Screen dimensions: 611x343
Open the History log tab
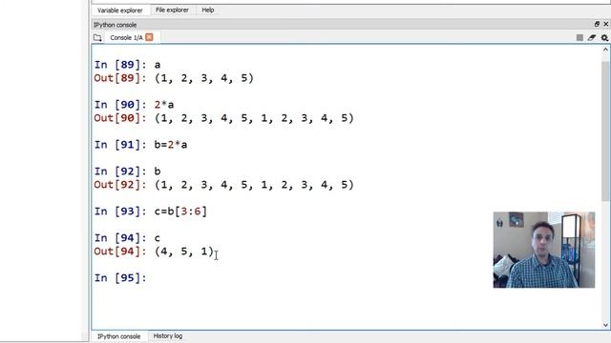tap(168, 336)
